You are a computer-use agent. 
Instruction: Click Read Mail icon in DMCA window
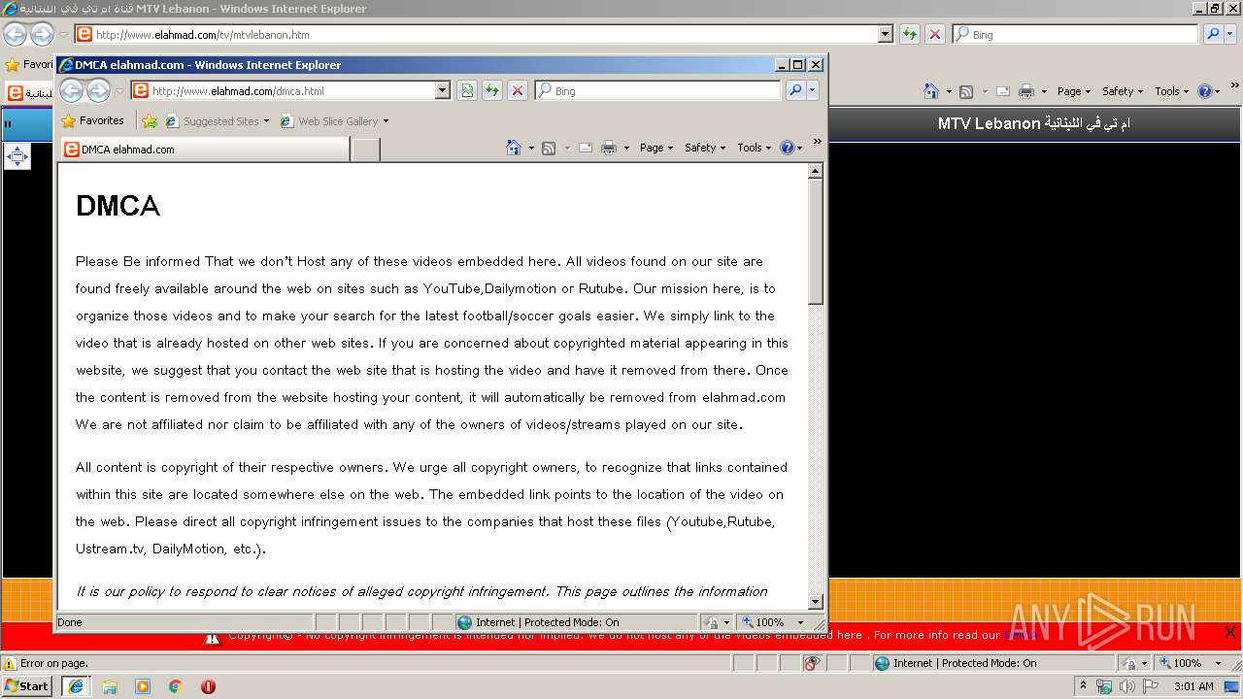click(x=586, y=148)
